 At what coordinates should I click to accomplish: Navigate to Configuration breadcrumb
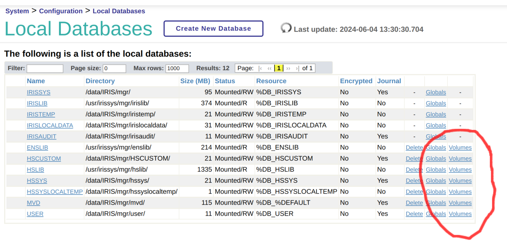pos(61,11)
